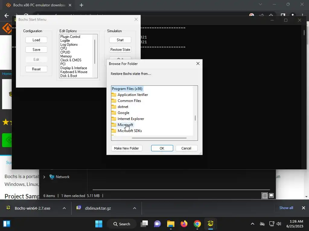Select Microsoft SDKs folder
Screen dimensions: 309x231
(130, 131)
